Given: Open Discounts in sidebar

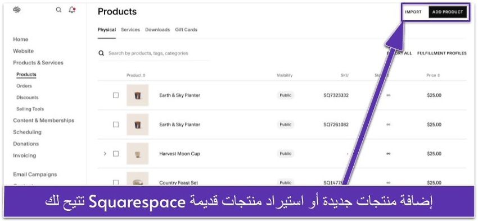Looking at the screenshot, I should pos(28,98).
